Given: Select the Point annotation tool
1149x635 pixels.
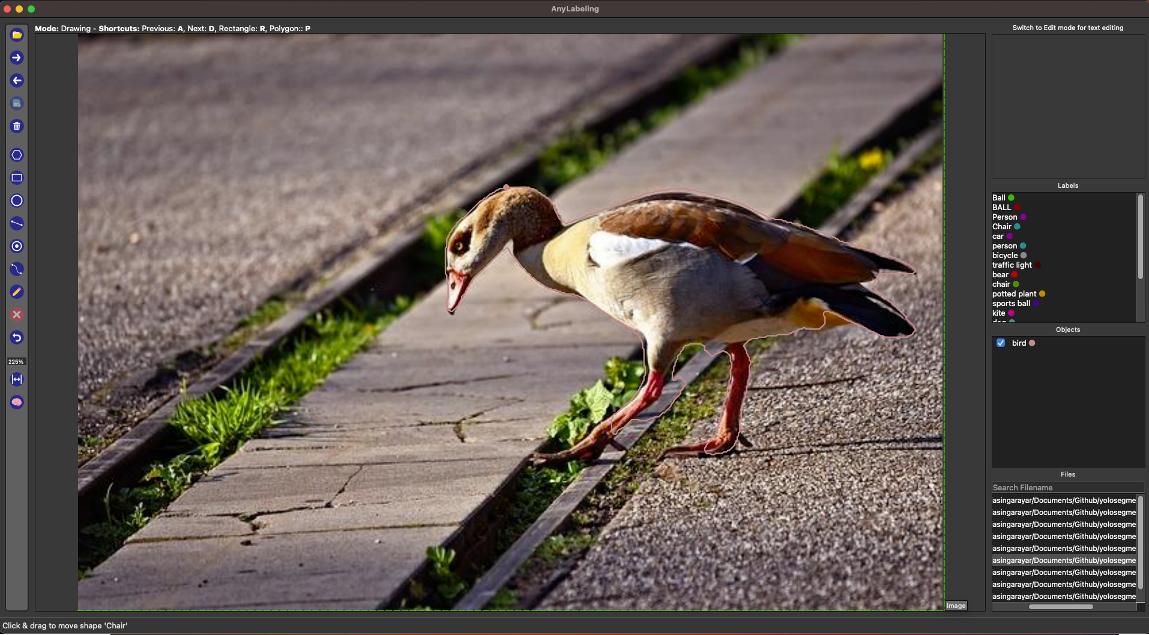Looking at the screenshot, I should click(x=16, y=246).
